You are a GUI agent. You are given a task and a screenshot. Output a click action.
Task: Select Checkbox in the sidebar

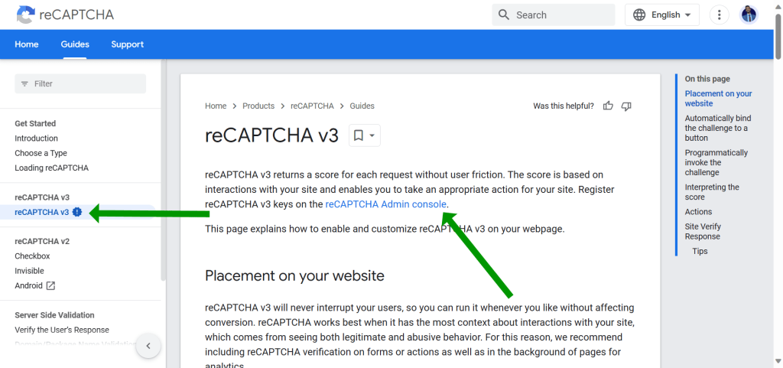[32, 256]
